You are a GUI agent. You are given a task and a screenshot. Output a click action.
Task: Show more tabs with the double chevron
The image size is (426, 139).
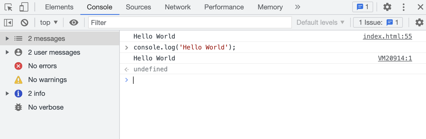pyautogui.click(x=298, y=7)
